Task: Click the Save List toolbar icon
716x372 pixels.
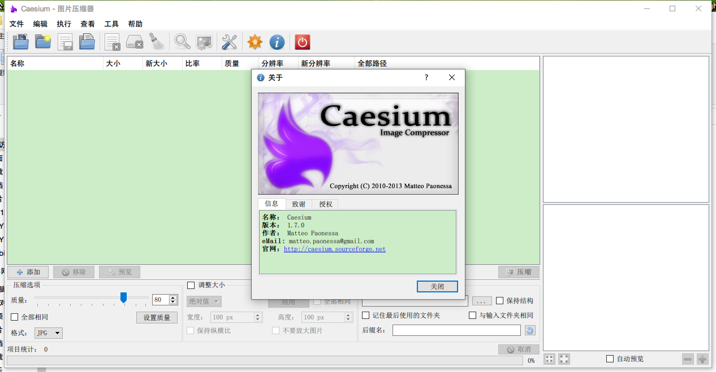Action: pyautogui.click(x=65, y=42)
